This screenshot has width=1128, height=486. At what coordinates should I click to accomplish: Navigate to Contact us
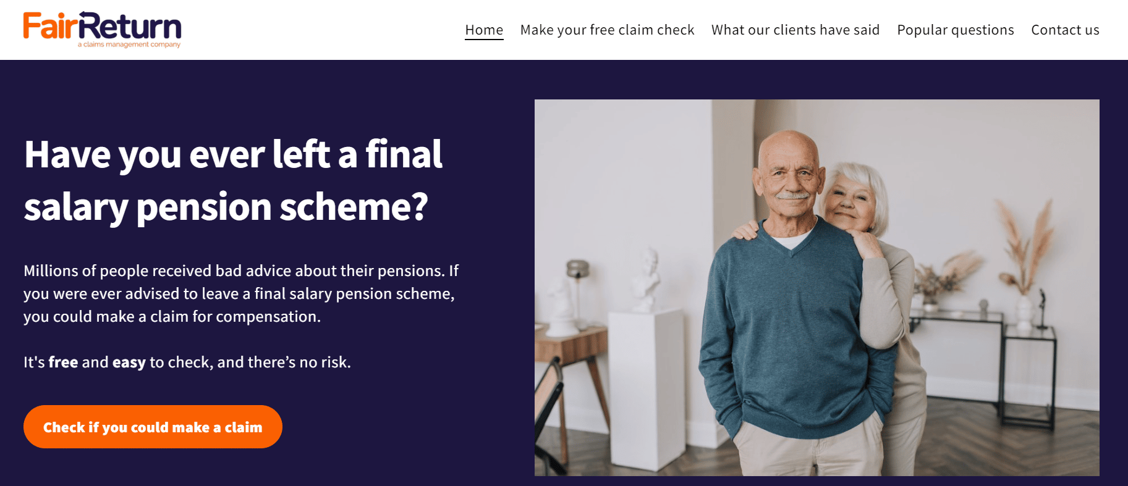coord(1065,30)
